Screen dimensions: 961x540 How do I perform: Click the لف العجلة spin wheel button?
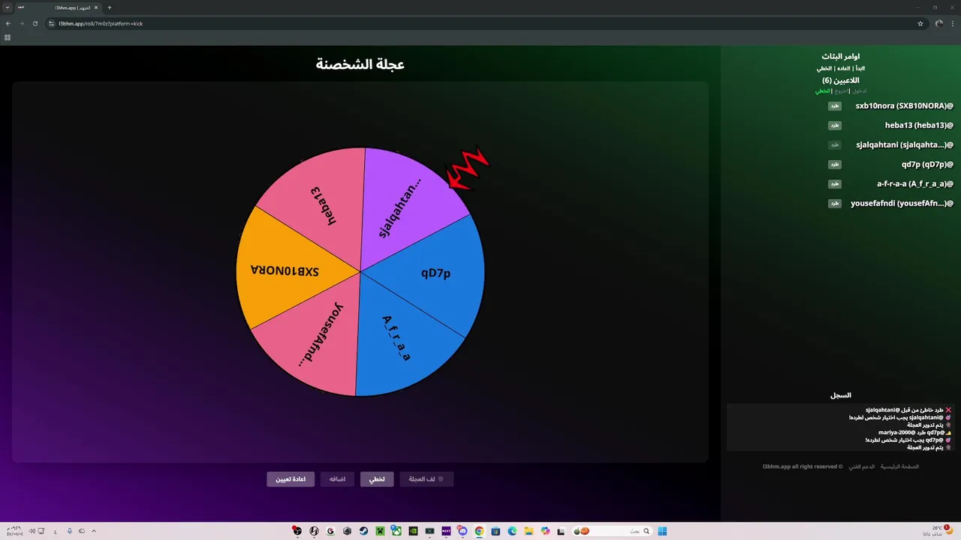tap(426, 479)
